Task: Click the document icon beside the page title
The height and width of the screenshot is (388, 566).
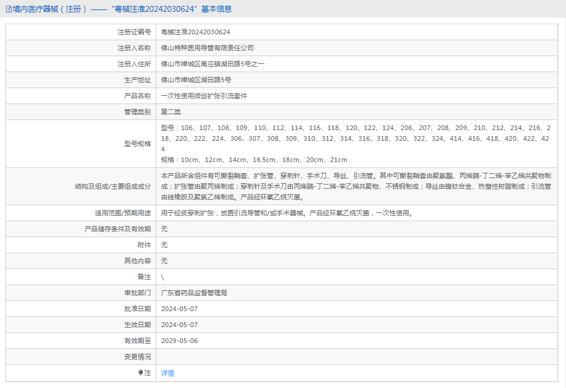Action: pos(9,9)
